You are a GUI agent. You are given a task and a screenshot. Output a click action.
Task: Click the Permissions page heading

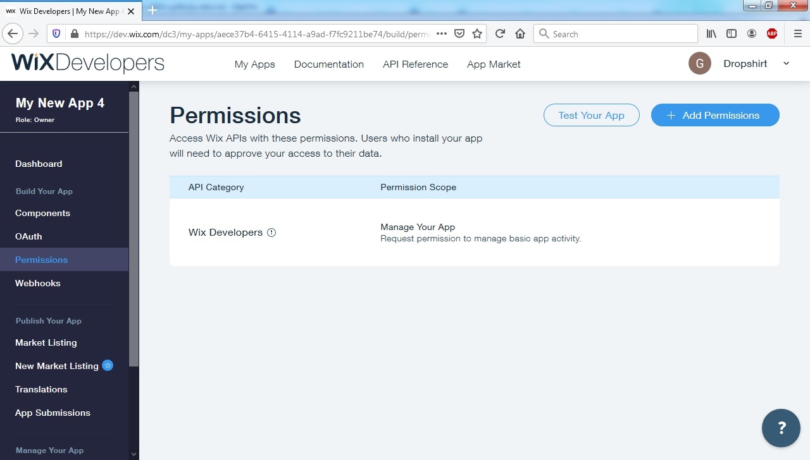click(x=235, y=116)
